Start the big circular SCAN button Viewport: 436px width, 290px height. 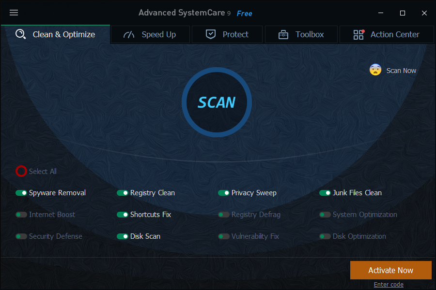pos(217,102)
